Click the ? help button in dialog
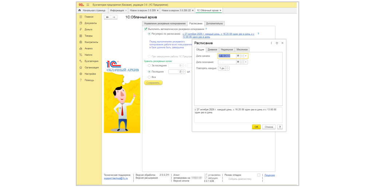This screenshot has width=373, height=187. pos(280,127)
